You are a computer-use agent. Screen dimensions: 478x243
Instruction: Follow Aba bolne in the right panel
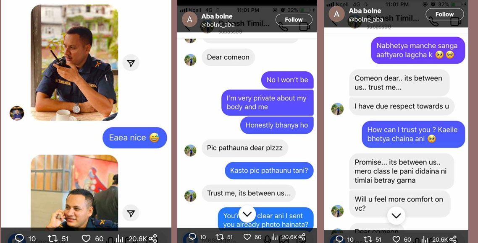tap(444, 14)
